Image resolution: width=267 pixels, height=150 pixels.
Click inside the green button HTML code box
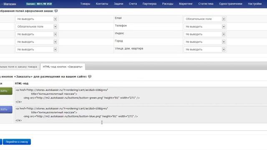(141, 95)
